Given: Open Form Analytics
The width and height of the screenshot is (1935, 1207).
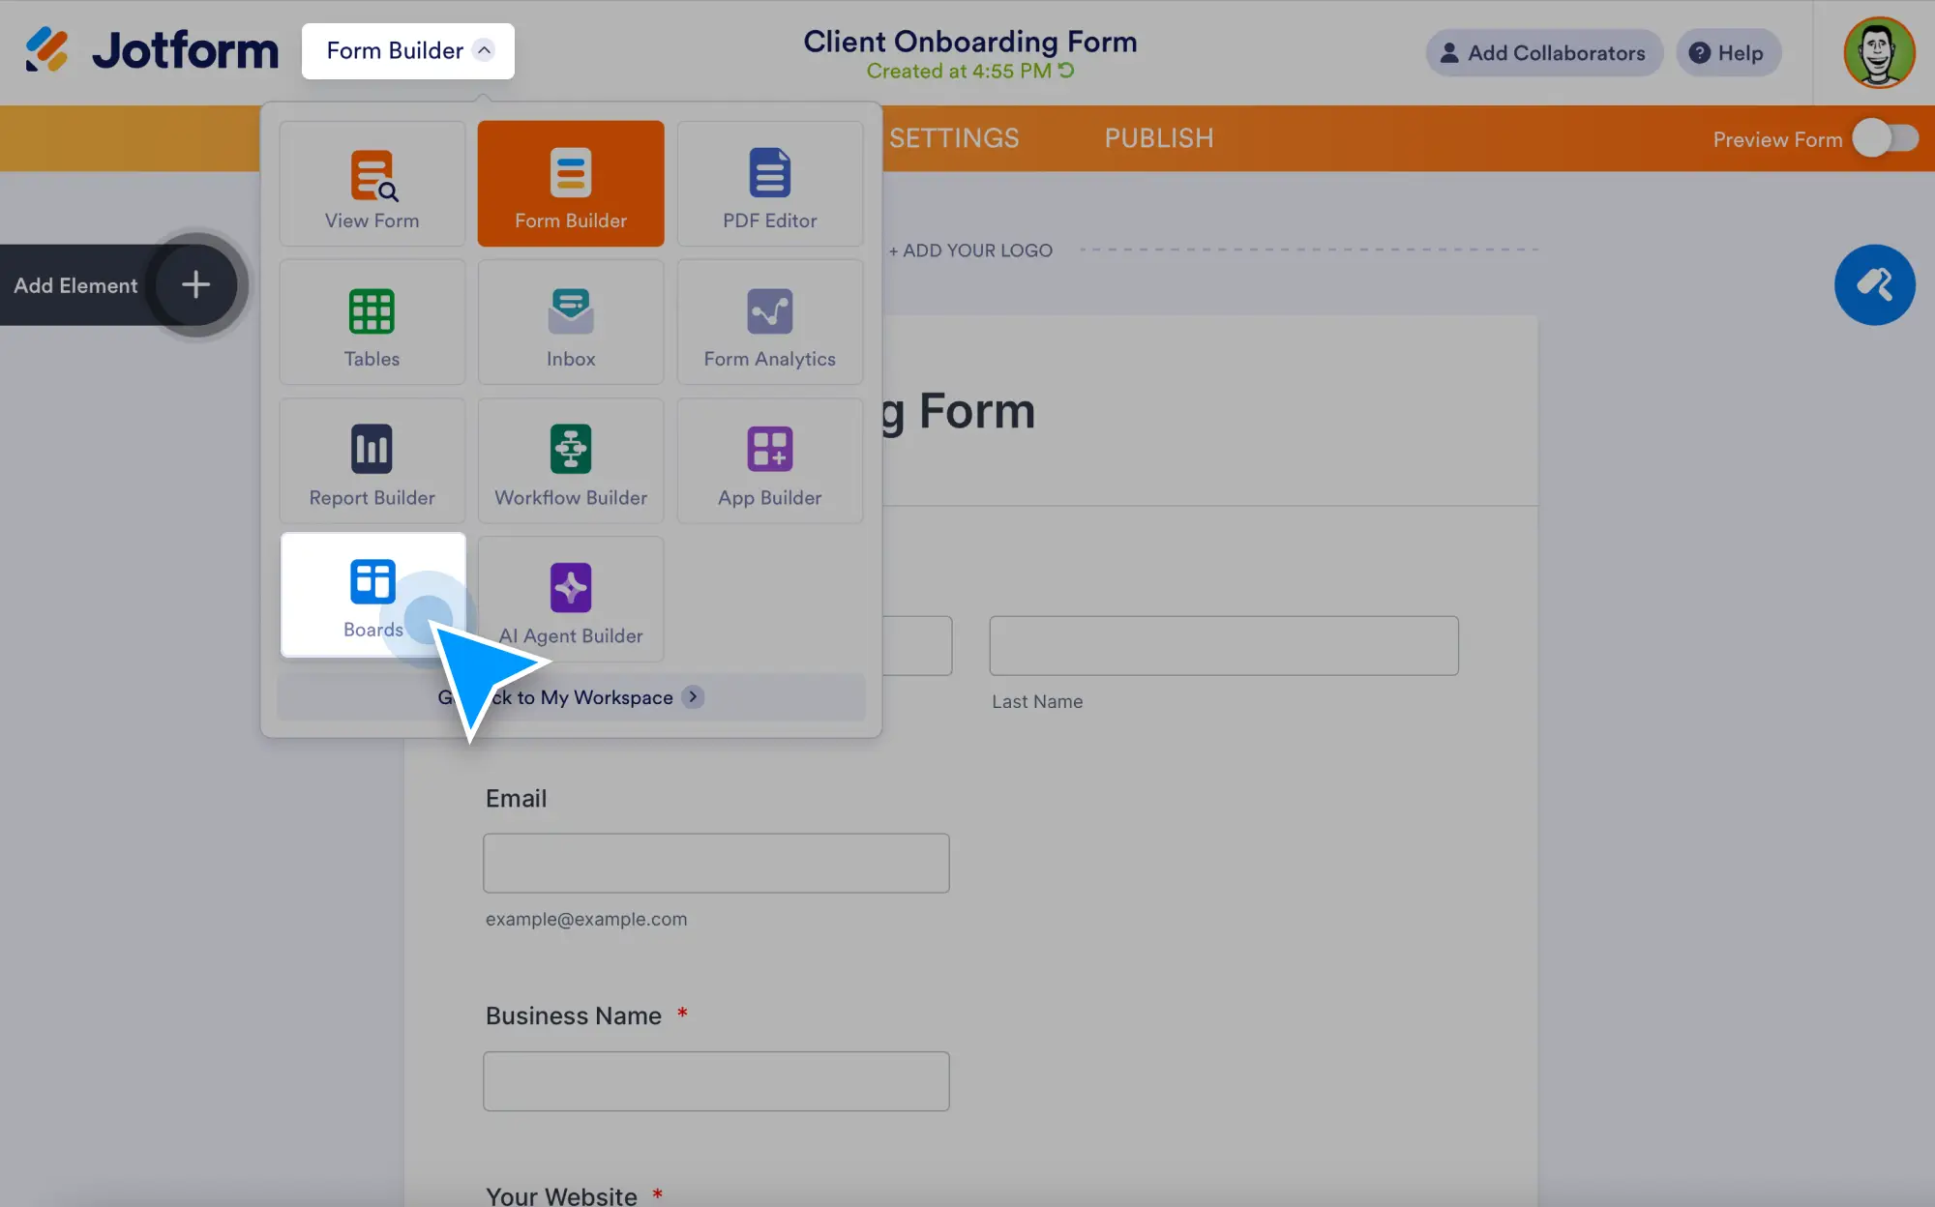Looking at the screenshot, I should pos(769,322).
